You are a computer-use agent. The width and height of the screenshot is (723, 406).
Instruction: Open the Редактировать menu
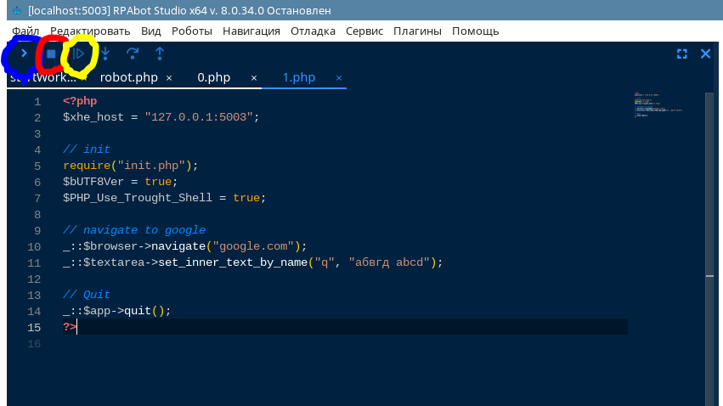[x=90, y=31]
